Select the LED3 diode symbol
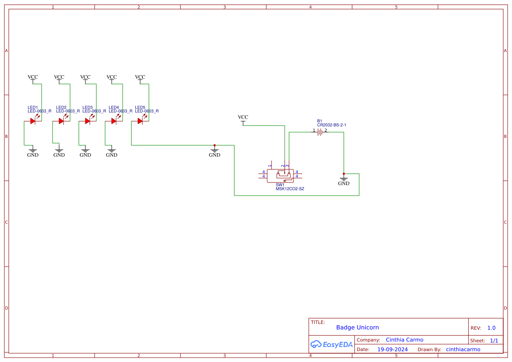512x362 pixels. [x=88, y=121]
